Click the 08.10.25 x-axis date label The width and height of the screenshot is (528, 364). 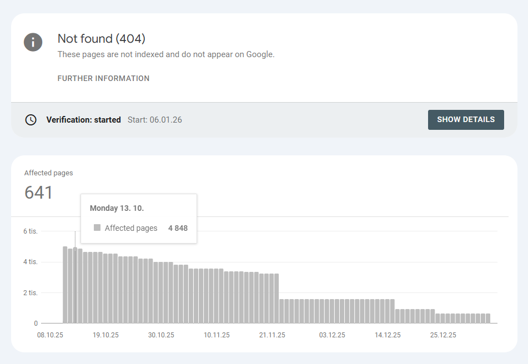pos(50,335)
